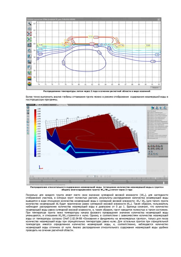Expand the bottom collapsed panel header

click(157, 157)
